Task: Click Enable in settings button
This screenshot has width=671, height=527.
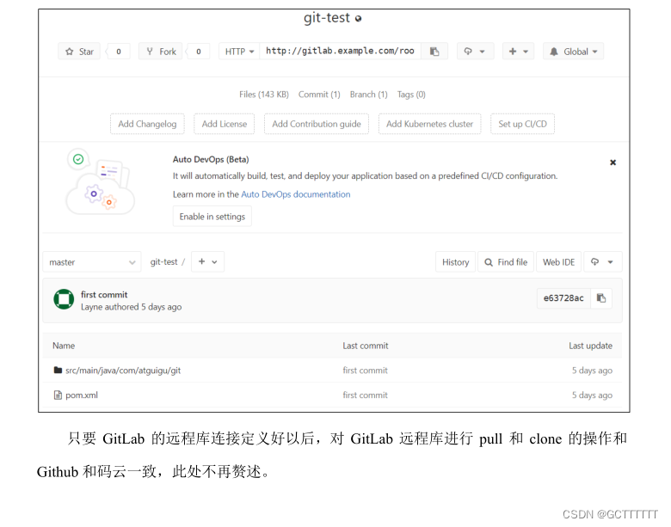Action: tap(212, 217)
